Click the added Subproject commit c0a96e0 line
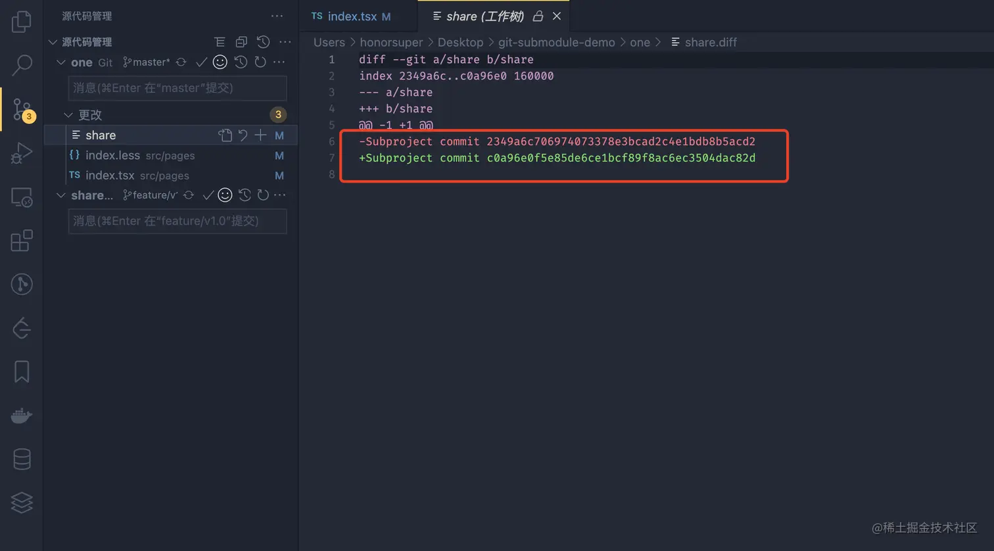The height and width of the screenshot is (551, 994). click(x=557, y=158)
